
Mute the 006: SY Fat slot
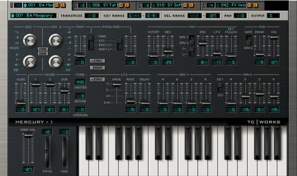[121, 5]
